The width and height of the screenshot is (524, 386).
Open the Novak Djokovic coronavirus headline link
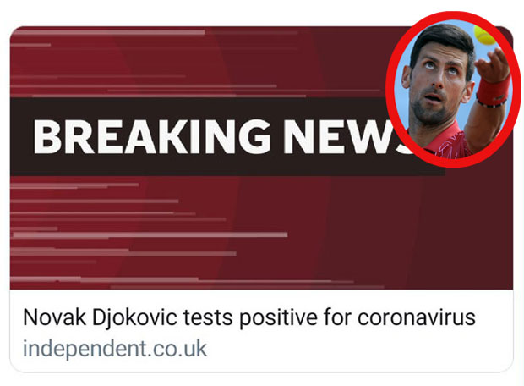point(249,317)
